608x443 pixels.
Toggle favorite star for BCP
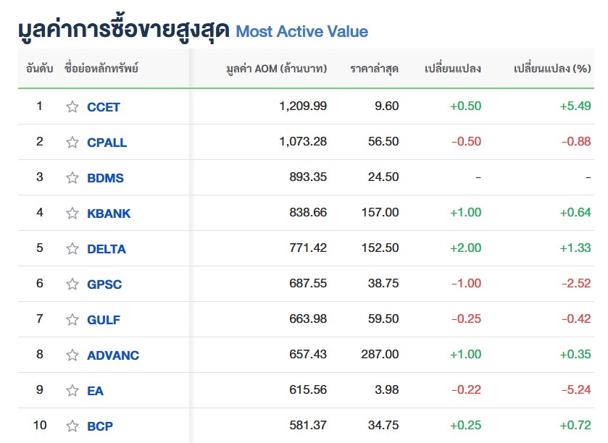[72, 426]
